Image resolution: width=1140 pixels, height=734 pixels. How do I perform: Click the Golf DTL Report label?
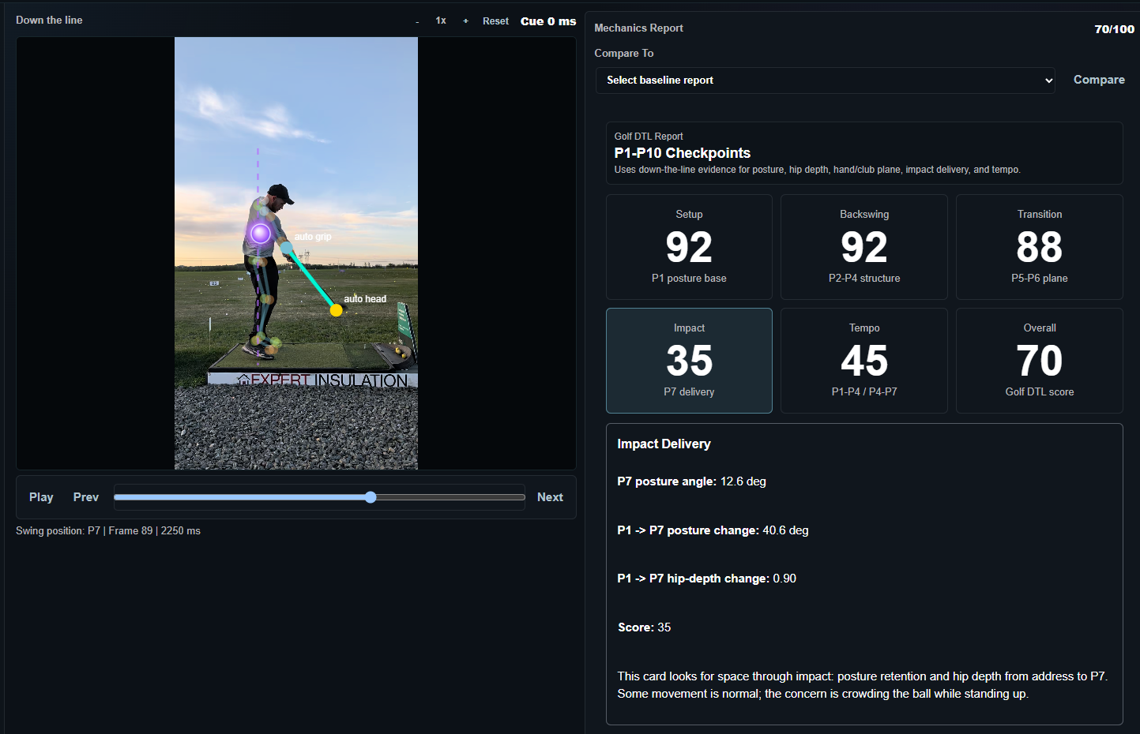point(649,137)
